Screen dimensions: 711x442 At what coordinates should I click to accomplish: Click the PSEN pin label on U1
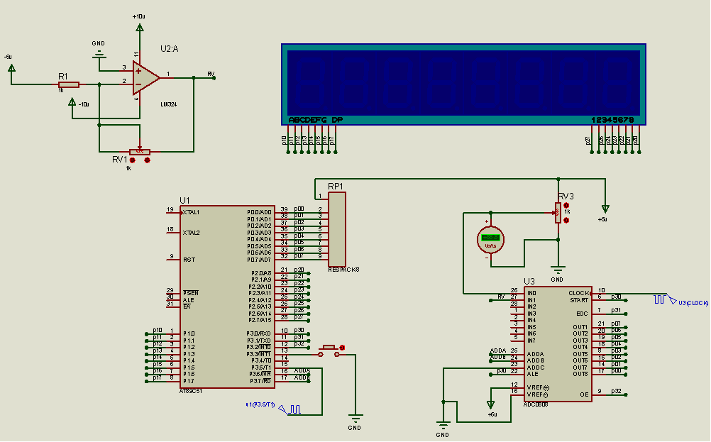pos(191,293)
